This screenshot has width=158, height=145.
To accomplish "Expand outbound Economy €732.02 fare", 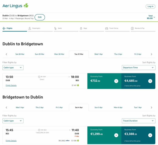I will point(116,81).
